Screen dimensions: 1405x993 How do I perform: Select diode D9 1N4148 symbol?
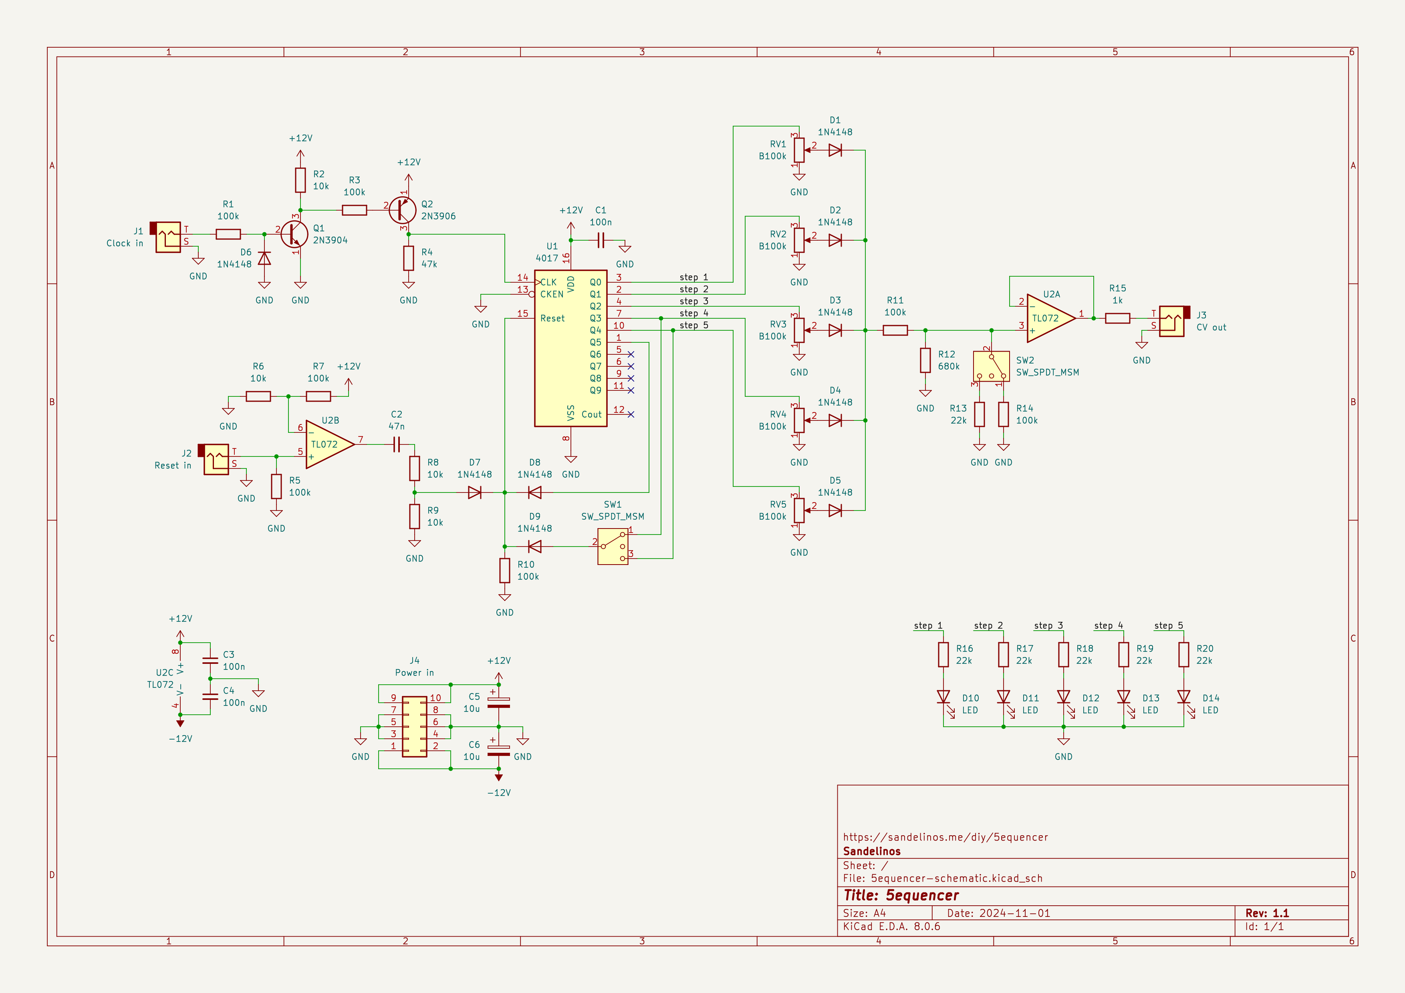pyautogui.click(x=535, y=546)
